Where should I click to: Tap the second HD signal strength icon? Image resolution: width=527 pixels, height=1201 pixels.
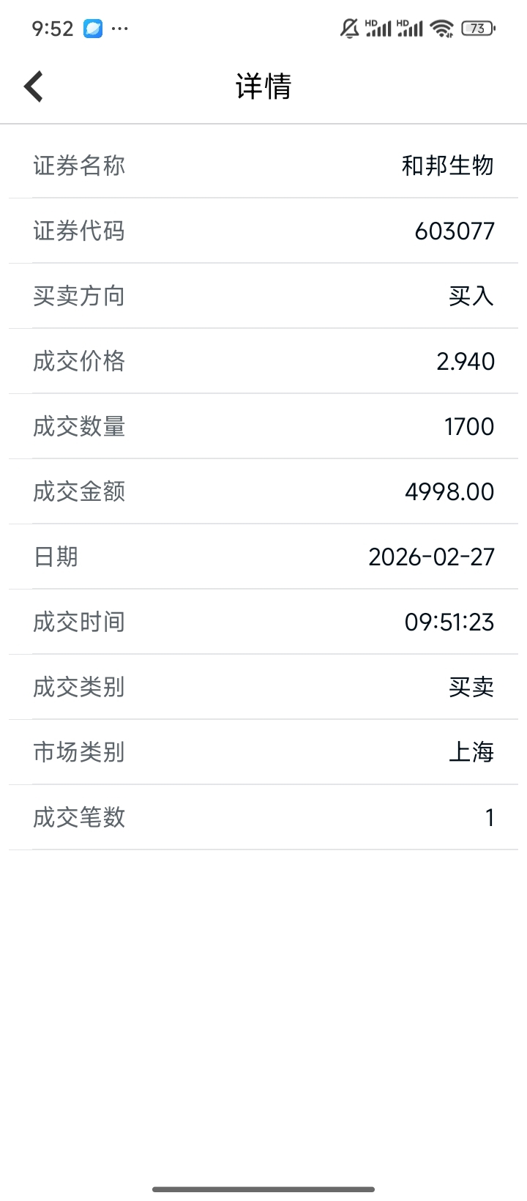[410, 29]
